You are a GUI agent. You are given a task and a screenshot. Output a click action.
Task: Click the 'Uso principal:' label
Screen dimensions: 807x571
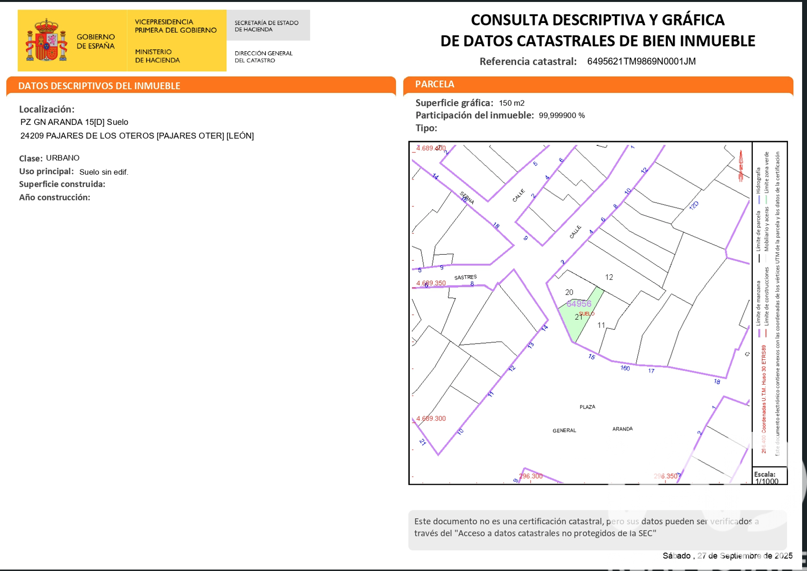coord(46,171)
